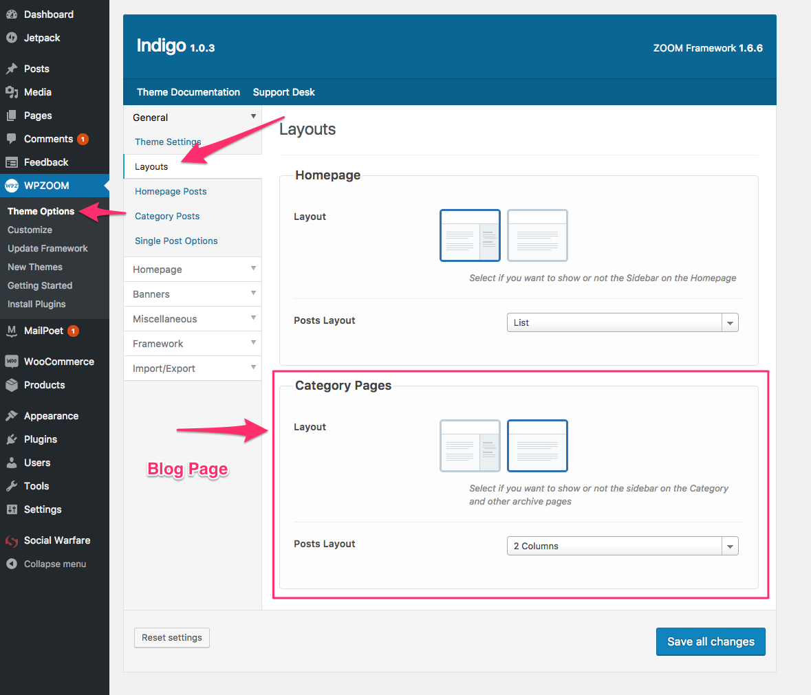Open Customize under WPZOOM
Viewport: 811px width, 695px height.
point(30,230)
